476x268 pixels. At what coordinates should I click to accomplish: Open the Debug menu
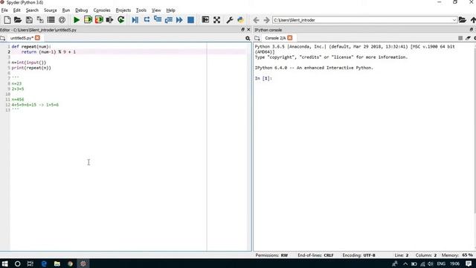81,10
